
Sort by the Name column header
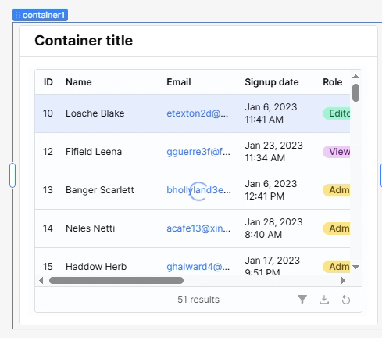click(x=79, y=82)
